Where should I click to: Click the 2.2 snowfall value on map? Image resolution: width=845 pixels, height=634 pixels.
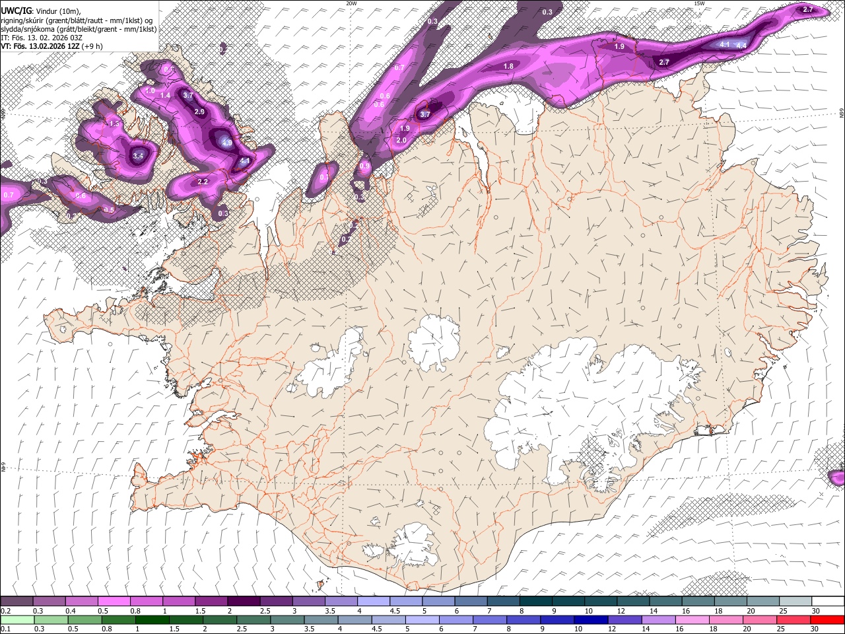coord(203,182)
